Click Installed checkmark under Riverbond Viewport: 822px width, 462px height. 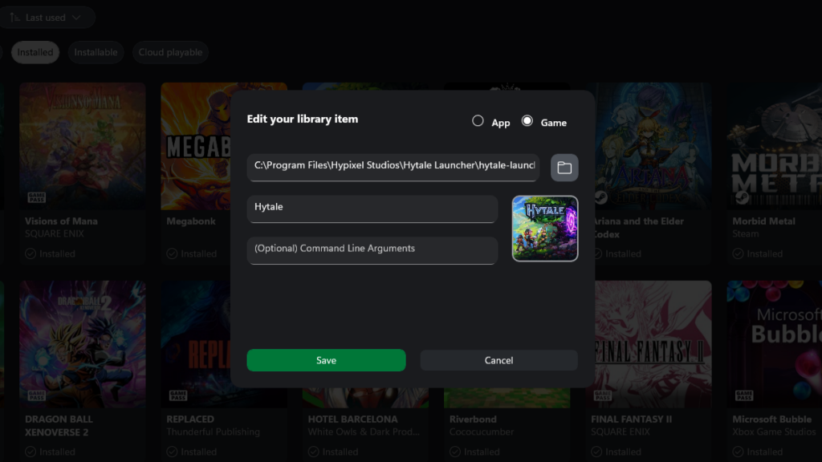tap(455, 452)
